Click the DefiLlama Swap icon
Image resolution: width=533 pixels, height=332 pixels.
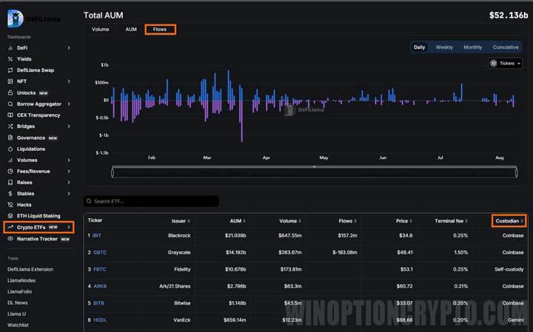(10, 70)
